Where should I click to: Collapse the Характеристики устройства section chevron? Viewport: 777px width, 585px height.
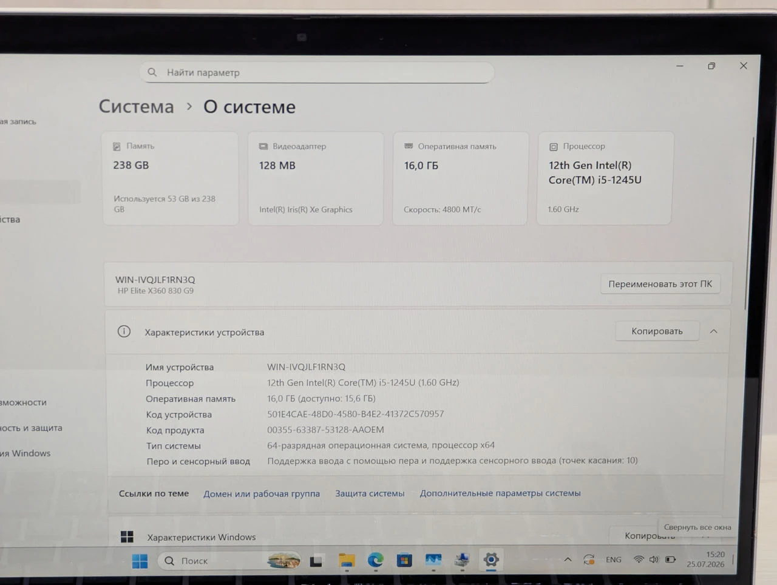pos(714,331)
